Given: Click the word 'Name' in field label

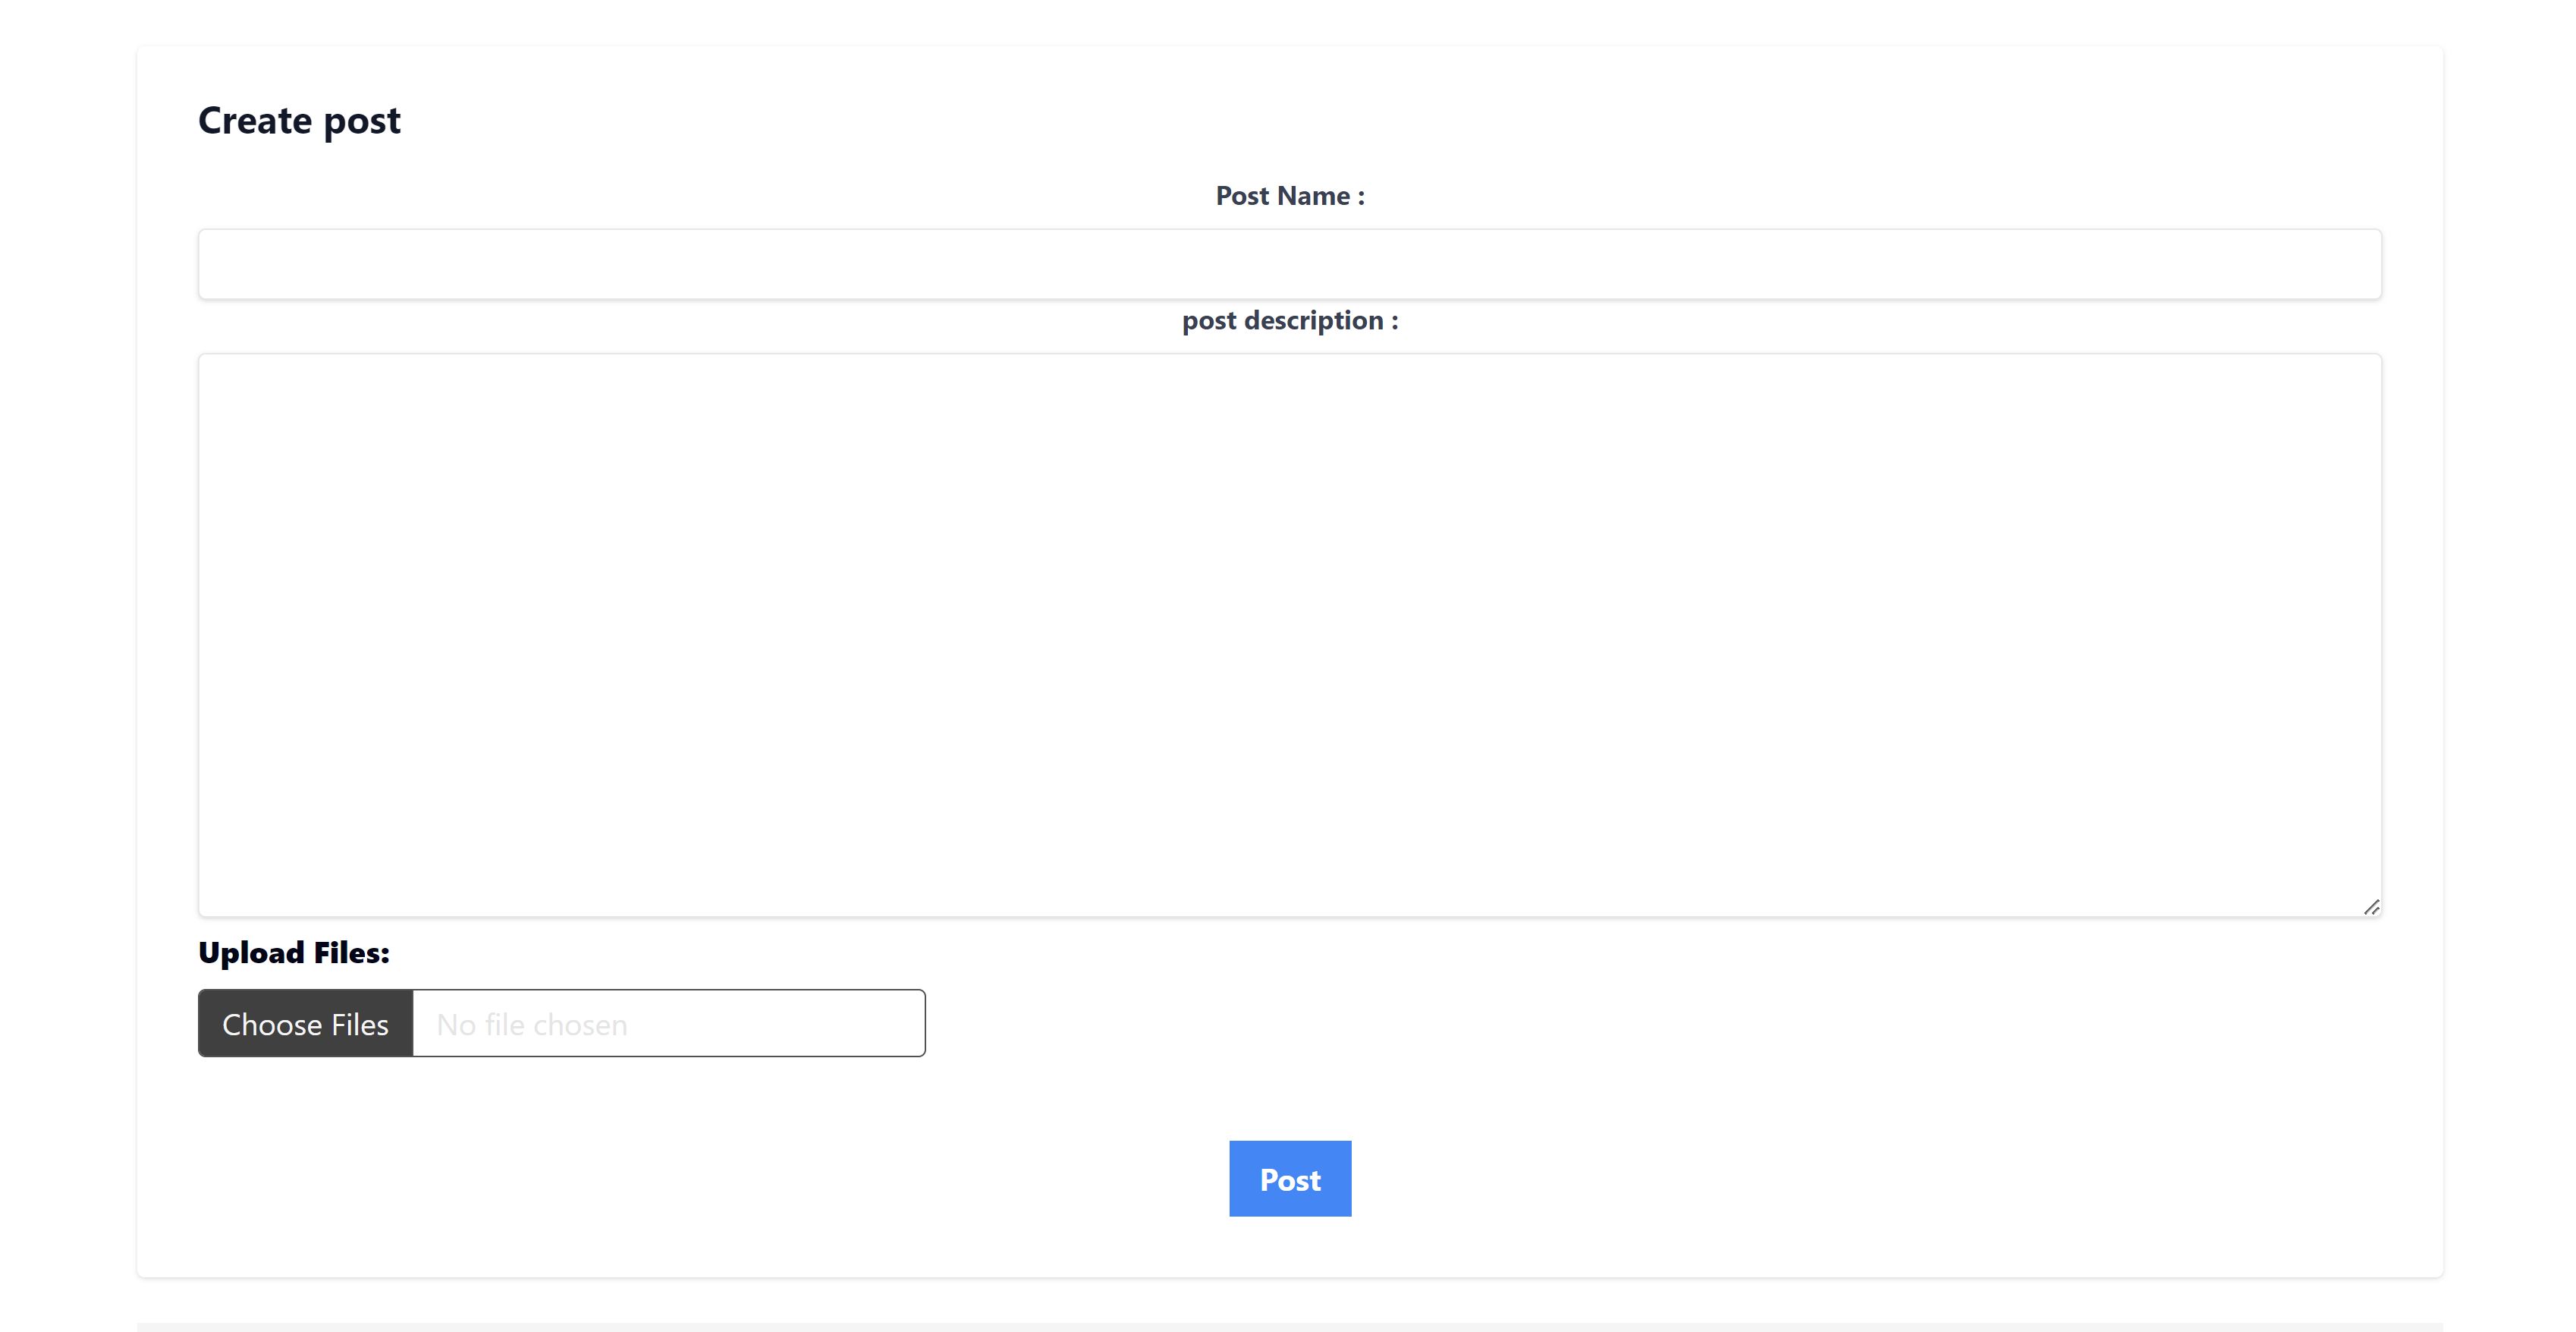Looking at the screenshot, I should click(1312, 196).
